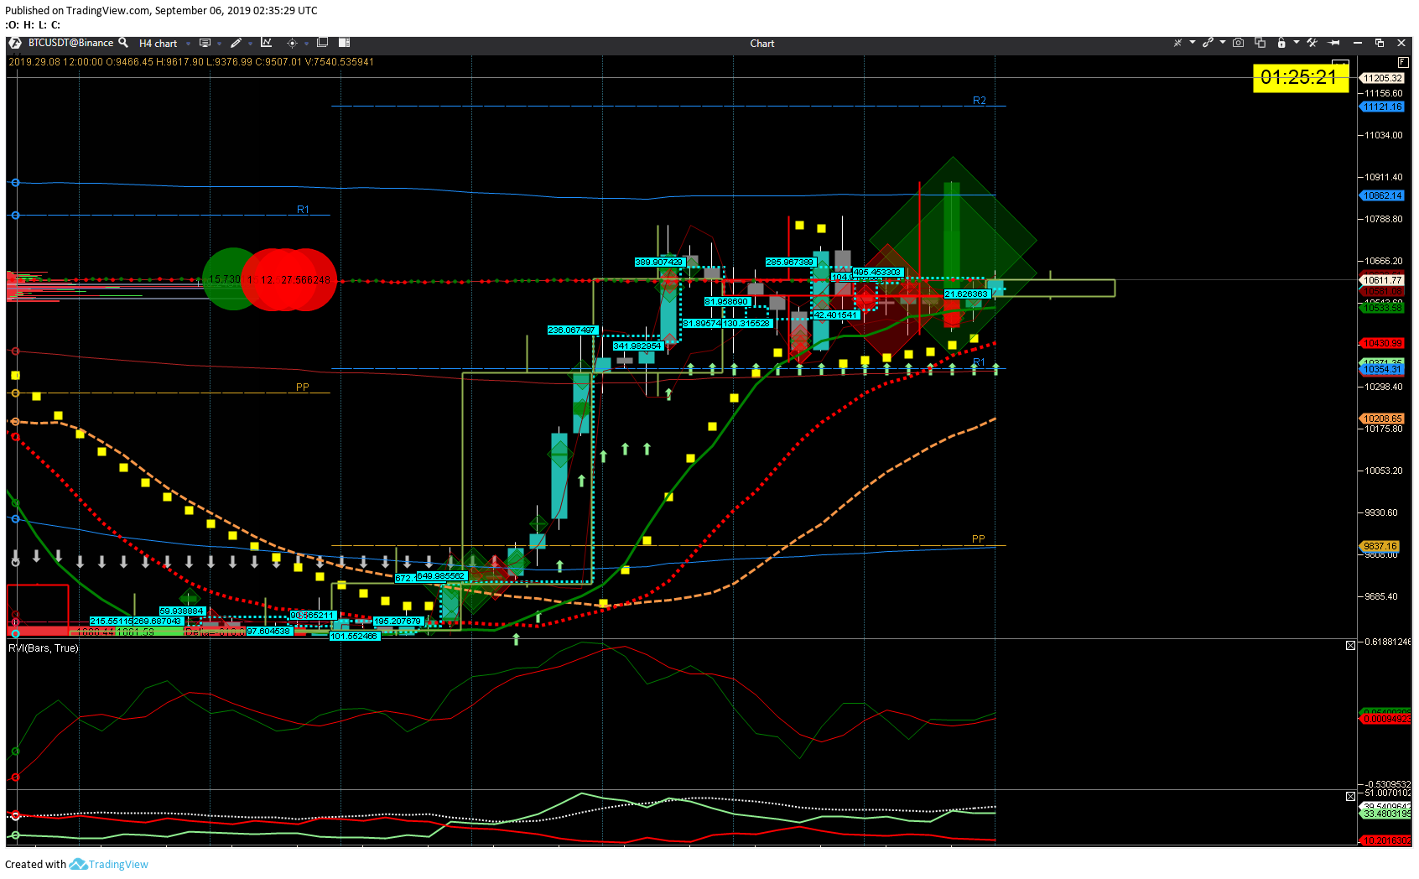Click the orange PP label on left
Image resolution: width=1419 pixels, height=879 pixels.
click(303, 387)
